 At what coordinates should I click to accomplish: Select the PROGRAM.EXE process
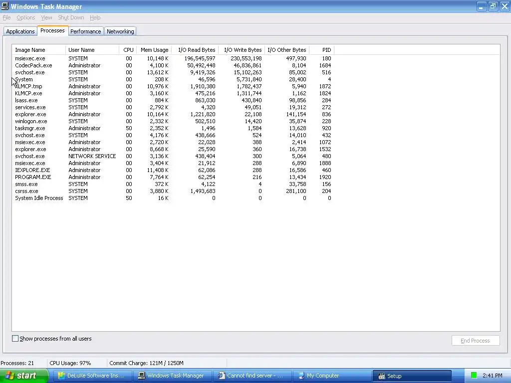coord(173,177)
